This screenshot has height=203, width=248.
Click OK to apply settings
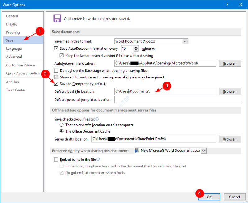[x=209, y=197]
